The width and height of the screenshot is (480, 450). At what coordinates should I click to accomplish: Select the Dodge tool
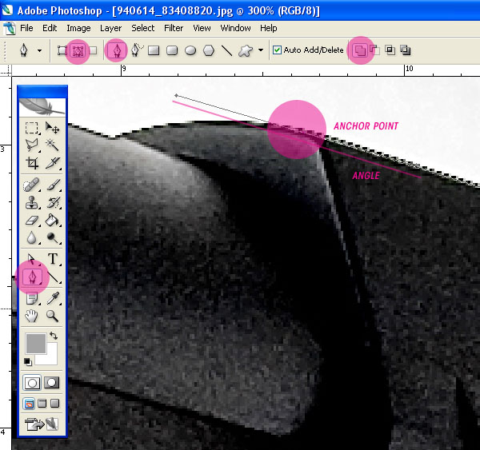tap(52, 237)
